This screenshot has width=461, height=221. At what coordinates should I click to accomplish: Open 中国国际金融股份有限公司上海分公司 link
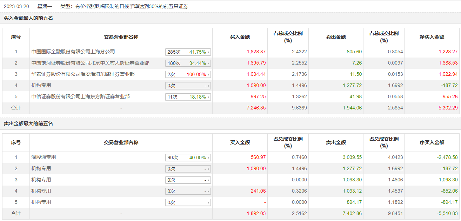pos(73,52)
